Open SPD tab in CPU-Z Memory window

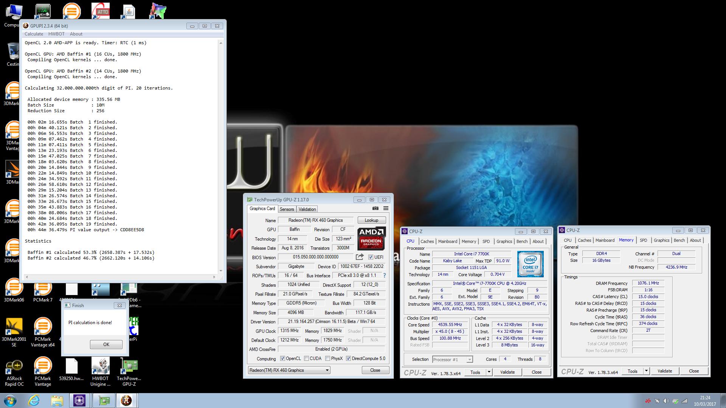(x=643, y=240)
